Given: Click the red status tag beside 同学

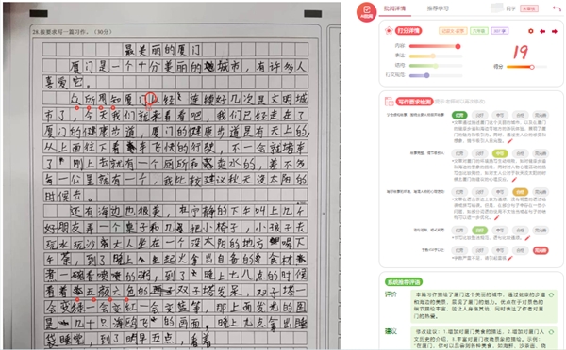Looking at the screenshot, I should pyautogui.click(x=529, y=8).
